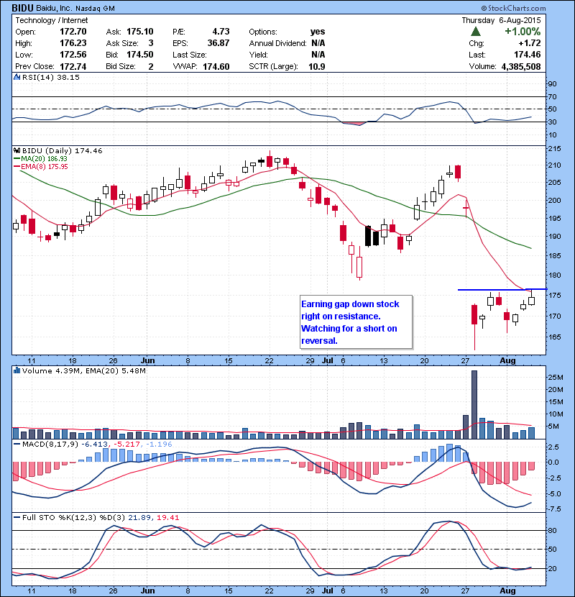This screenshot has height=597, width=575.
Task: Click the SCTR (Large) value 10.9
Action: click(317, 66)
